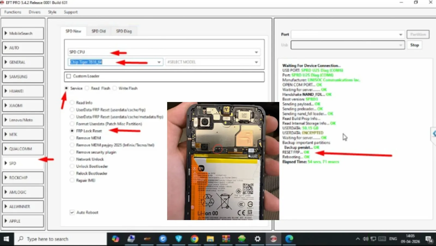Enable the Custom Loader checkbox
The width and height of the screenshot is (436, 246).
tap(69, 76)
